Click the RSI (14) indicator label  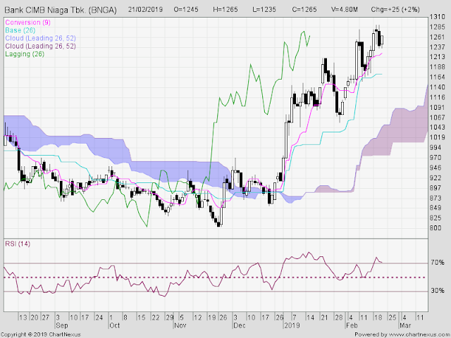pos(18,244)
